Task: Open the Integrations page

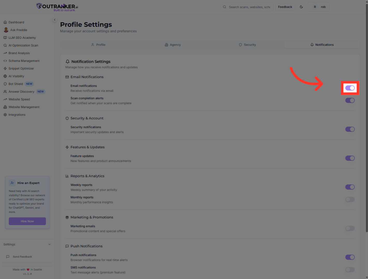Action: tap(17, 114)
